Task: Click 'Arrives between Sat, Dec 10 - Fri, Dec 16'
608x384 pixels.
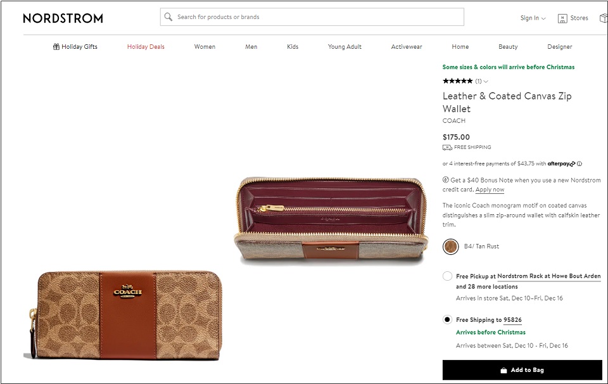Action: (x=512, y=345)
